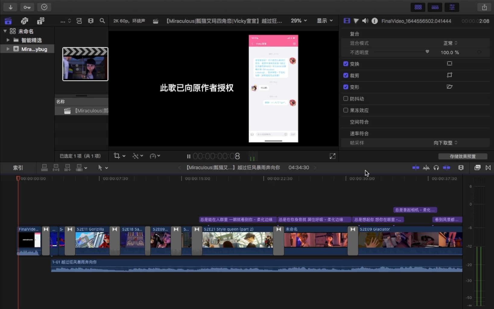Open the info inspector tab
494x309 pixels.
[x=375, y=21]
